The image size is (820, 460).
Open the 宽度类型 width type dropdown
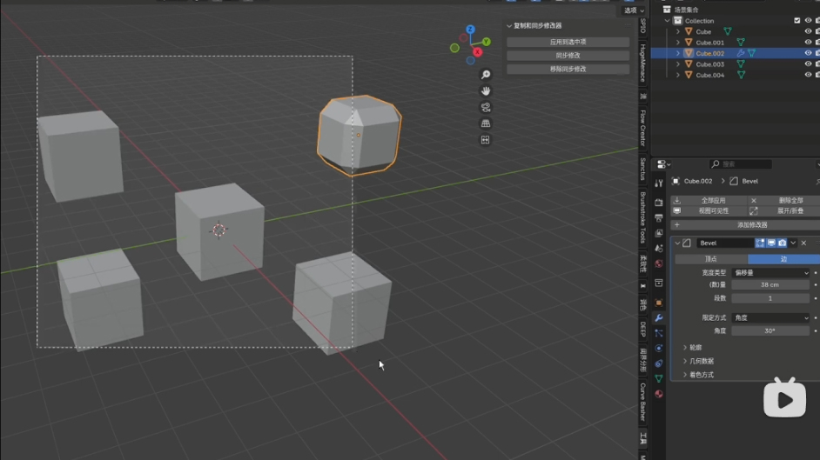click(x=771, y=272)
